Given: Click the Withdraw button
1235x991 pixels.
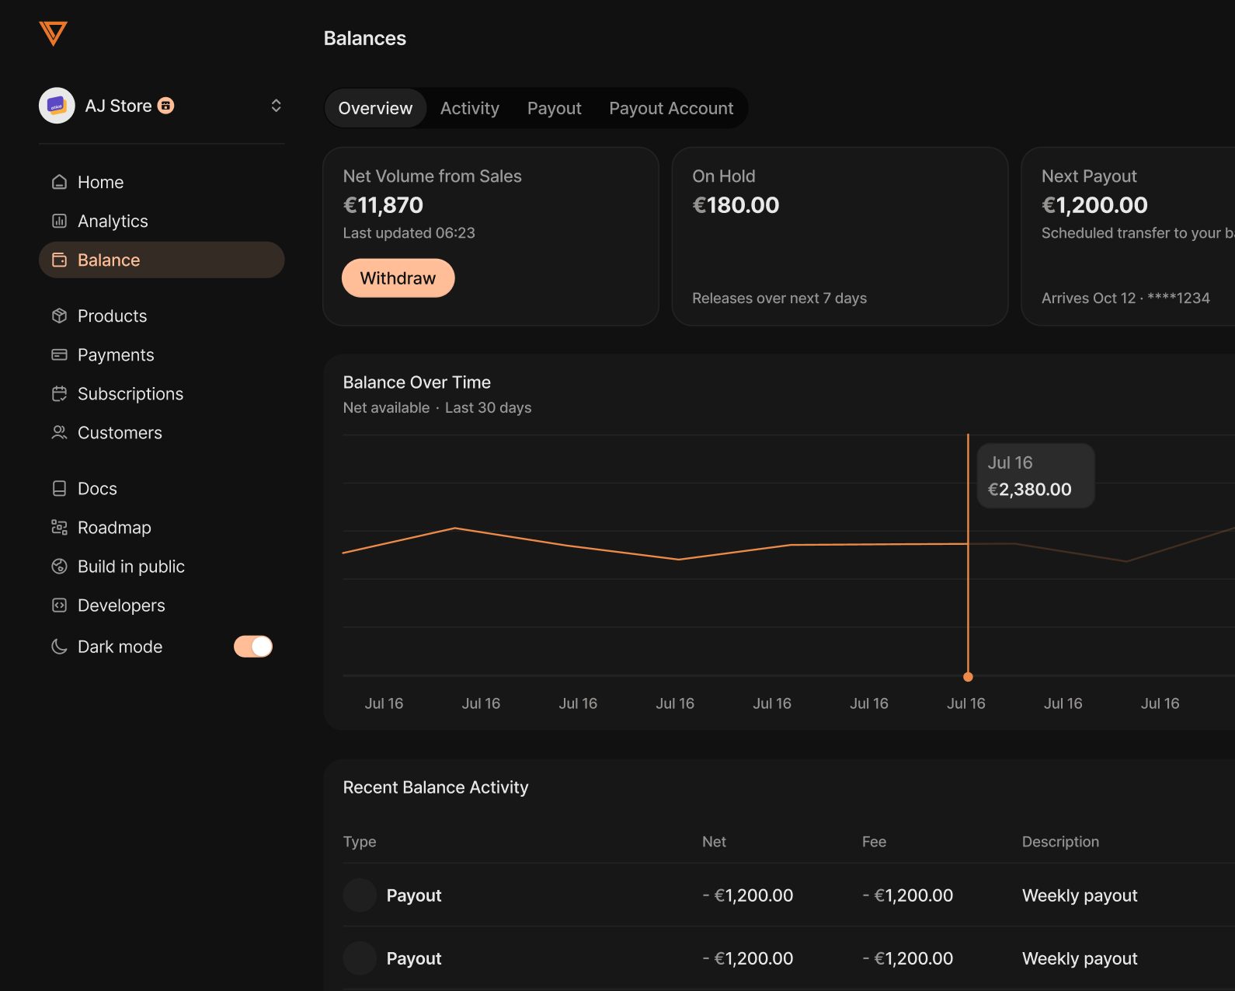Looking at the screenshot, I should click(398, 278).
